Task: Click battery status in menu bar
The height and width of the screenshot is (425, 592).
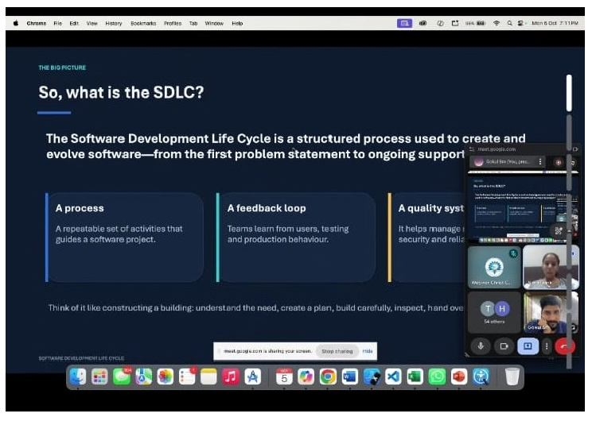Action: (x=476, y=23)
